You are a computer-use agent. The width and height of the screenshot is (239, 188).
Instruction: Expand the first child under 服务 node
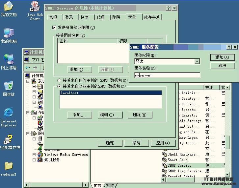[34, 139]
